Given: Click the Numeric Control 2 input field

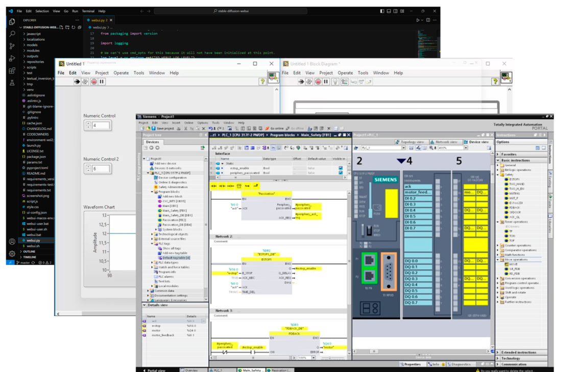Looking at the screenshot, I should click(x=101, y=169).
